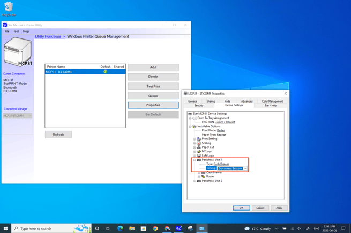The width and height of the screenshot is (351, 233).
Task: Click Cancel in Properties dialog
Action: click(x=260, y=208)
